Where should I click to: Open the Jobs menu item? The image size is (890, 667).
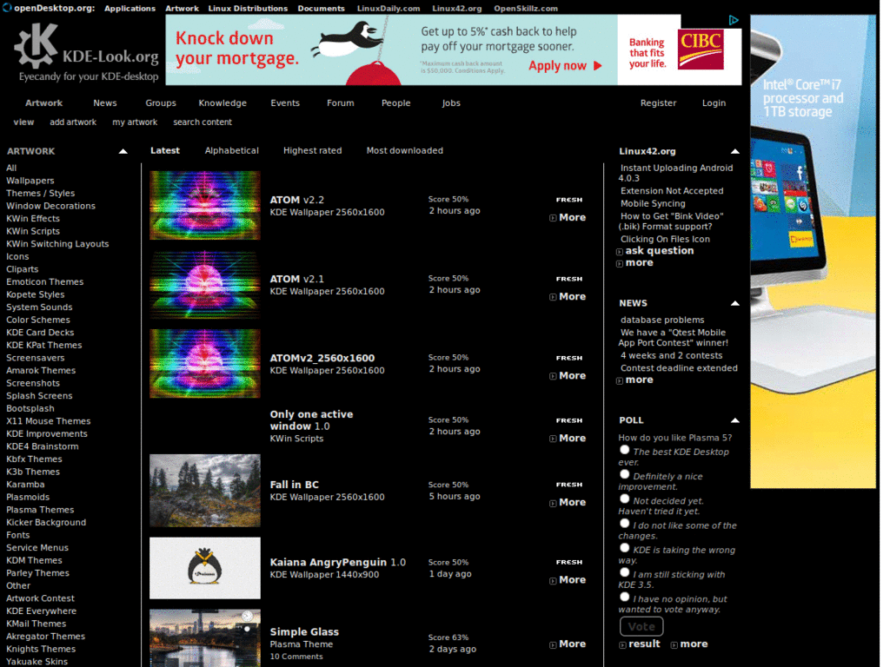point(451,103)
